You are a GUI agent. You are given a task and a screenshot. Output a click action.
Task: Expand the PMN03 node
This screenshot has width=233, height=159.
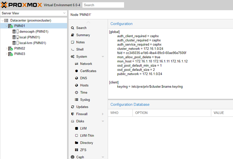pyautogui.click(x=7, y=54)
